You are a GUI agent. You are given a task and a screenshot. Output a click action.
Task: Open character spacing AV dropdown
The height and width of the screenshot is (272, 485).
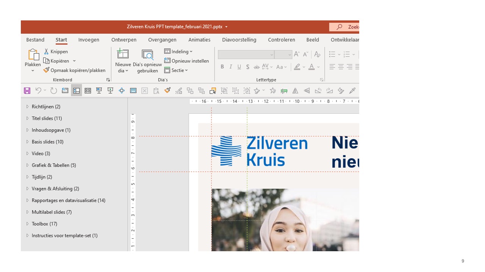click(x=268, y=67)
